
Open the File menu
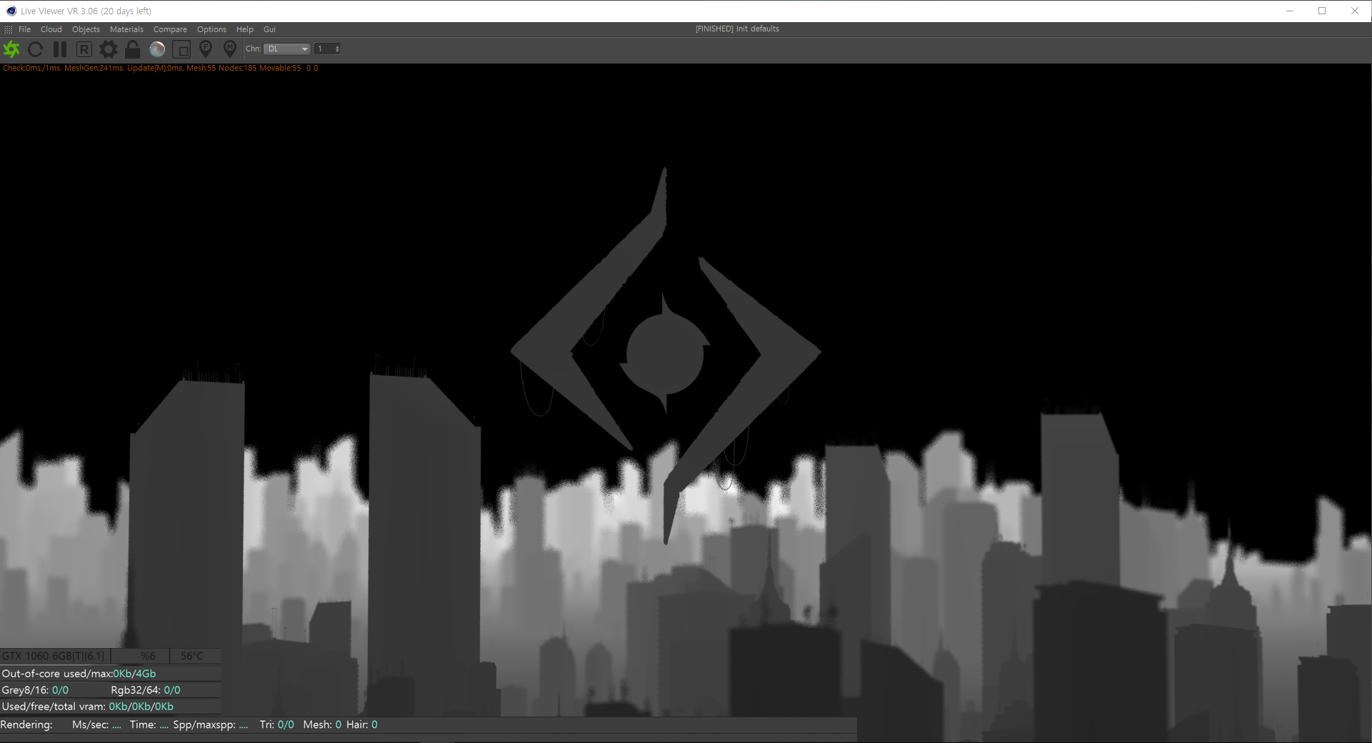pyautogui.click(x=25, y=29)
